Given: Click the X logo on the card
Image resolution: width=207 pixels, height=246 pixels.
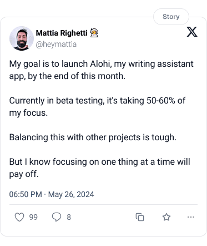Looking at the screenshot, I should [192, 32].
